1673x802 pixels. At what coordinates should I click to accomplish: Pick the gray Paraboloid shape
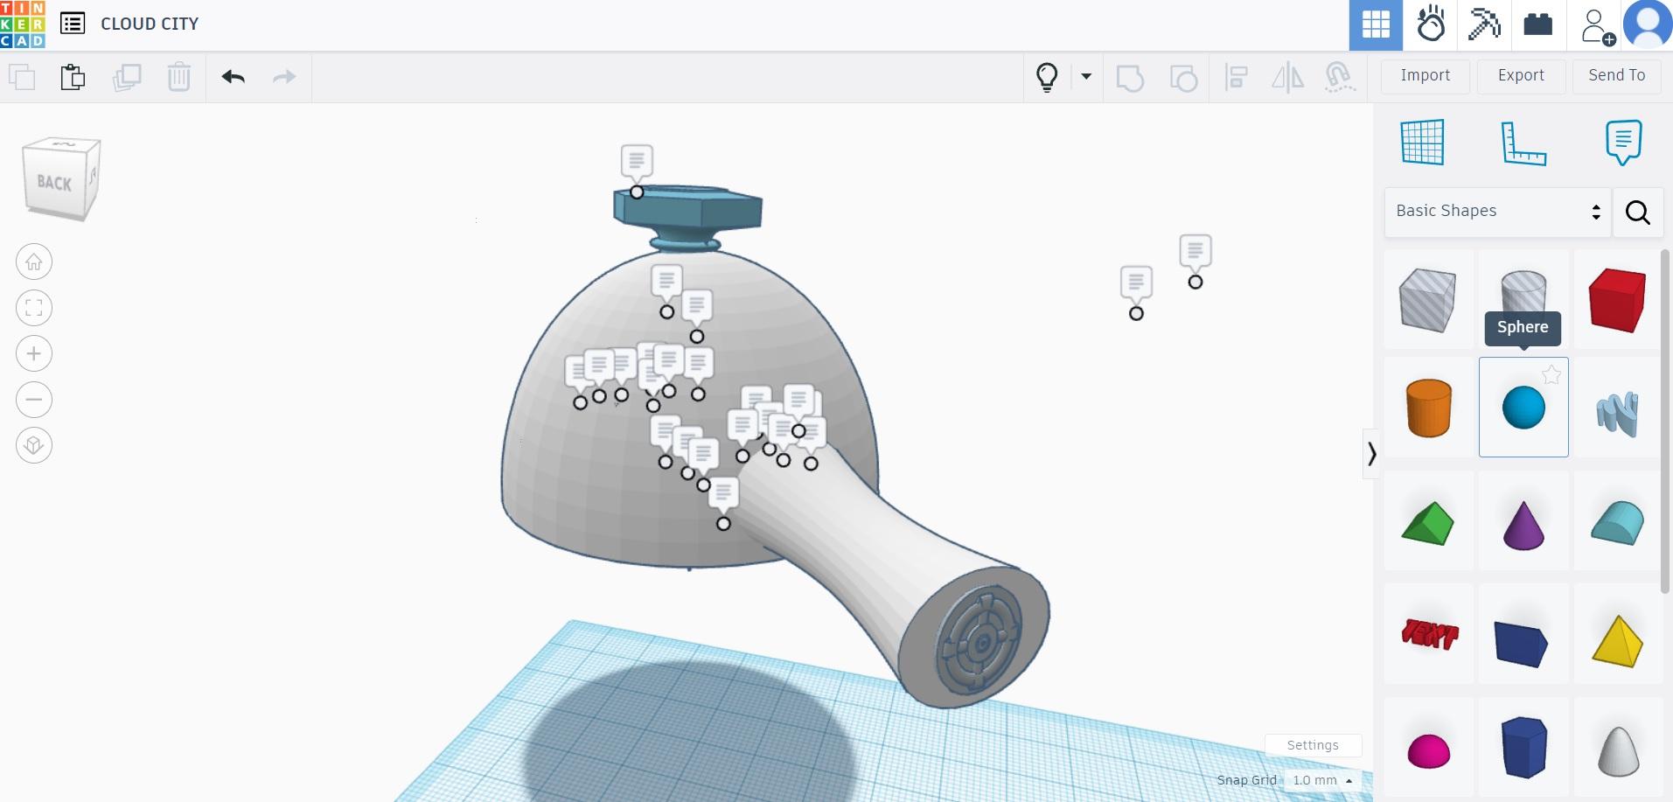click(x=1618, y=751)
